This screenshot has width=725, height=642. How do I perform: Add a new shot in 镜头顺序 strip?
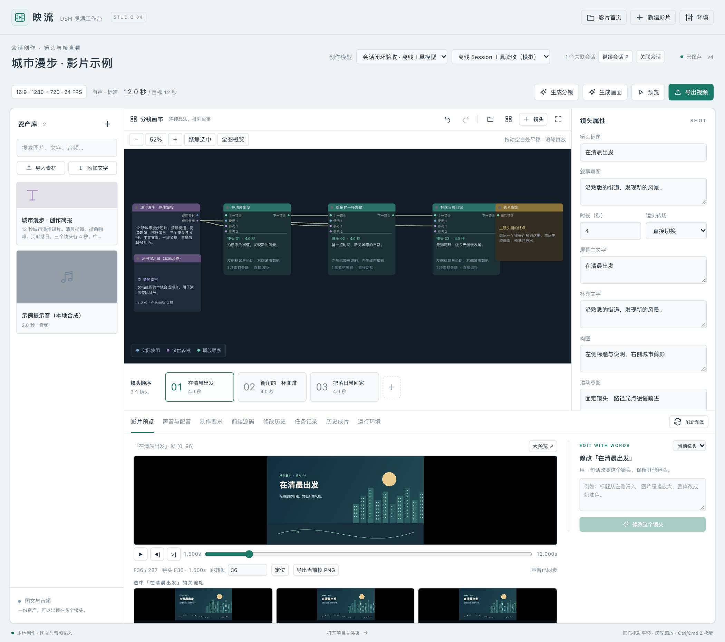(x=391, y=387)
